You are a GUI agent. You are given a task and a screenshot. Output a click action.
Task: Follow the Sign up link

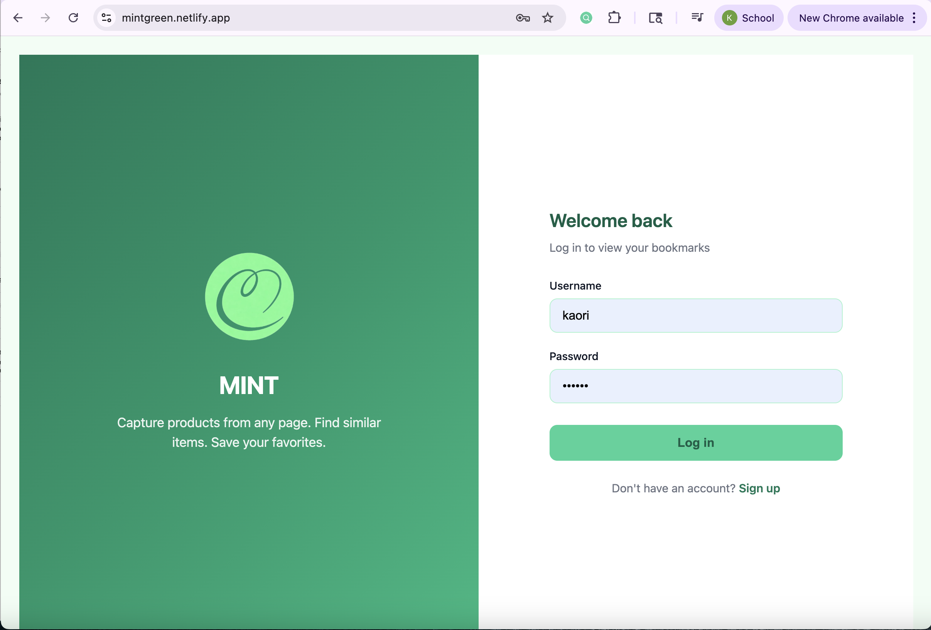[x=759, y=488]
